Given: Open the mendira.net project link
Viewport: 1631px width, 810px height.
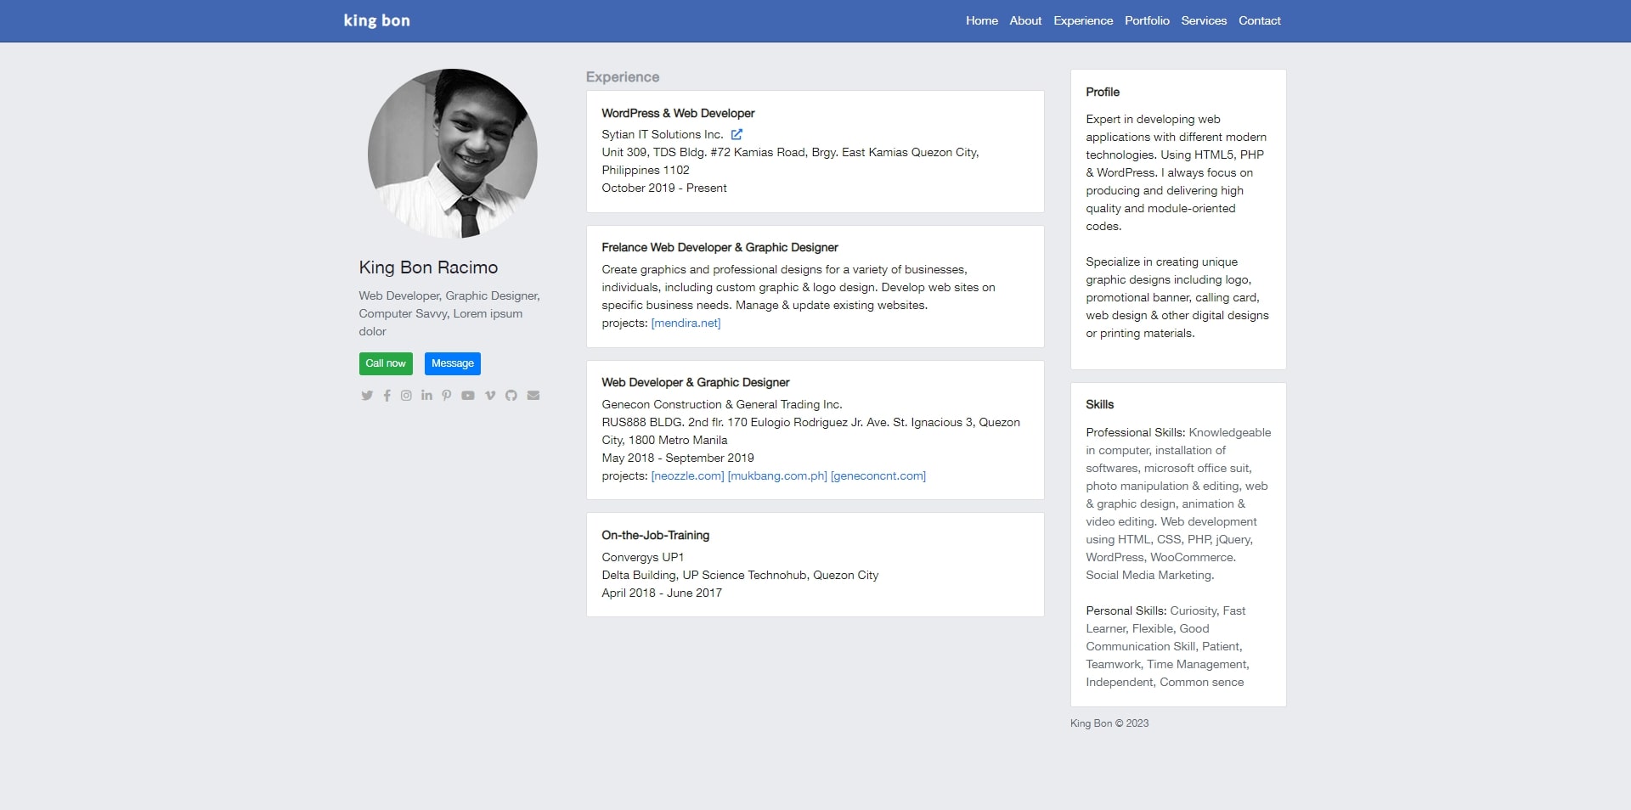Looking at the screenshot, I should [x=686, y=323].
